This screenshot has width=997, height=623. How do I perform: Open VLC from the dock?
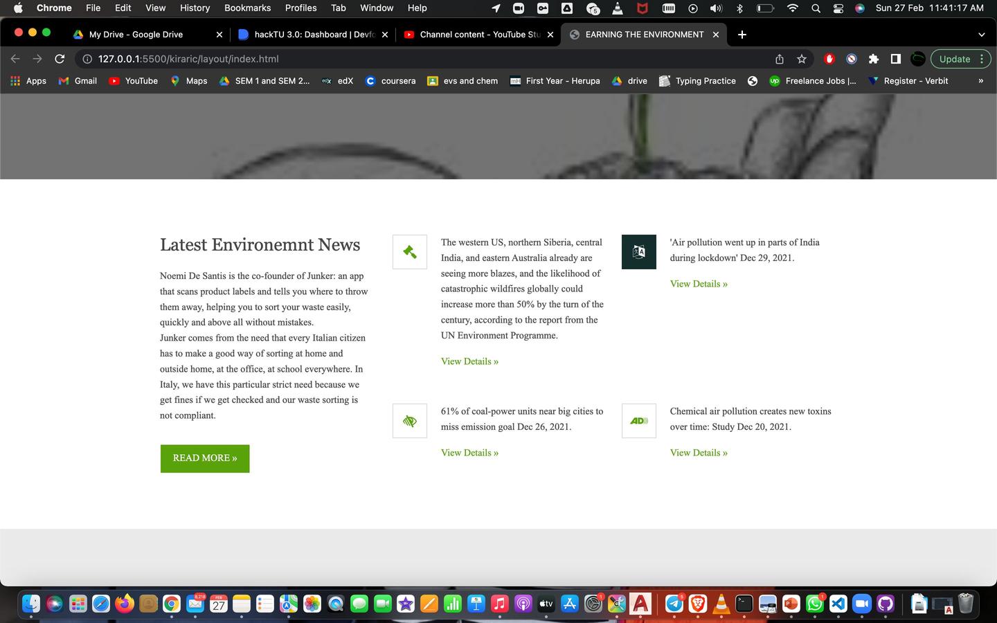(721, 604)
